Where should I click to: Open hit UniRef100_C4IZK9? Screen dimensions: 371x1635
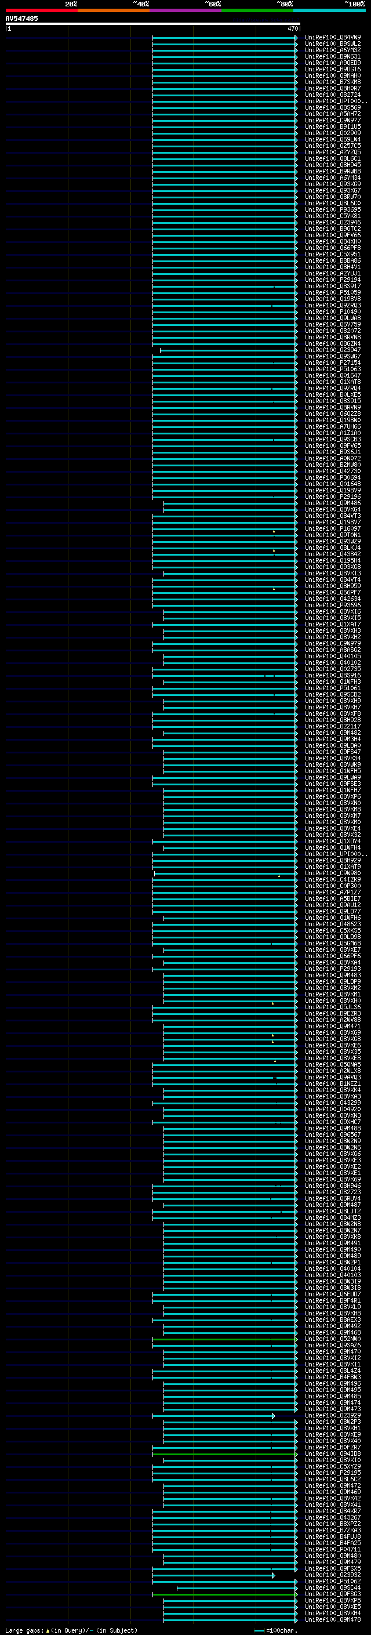tap(332, 880)
